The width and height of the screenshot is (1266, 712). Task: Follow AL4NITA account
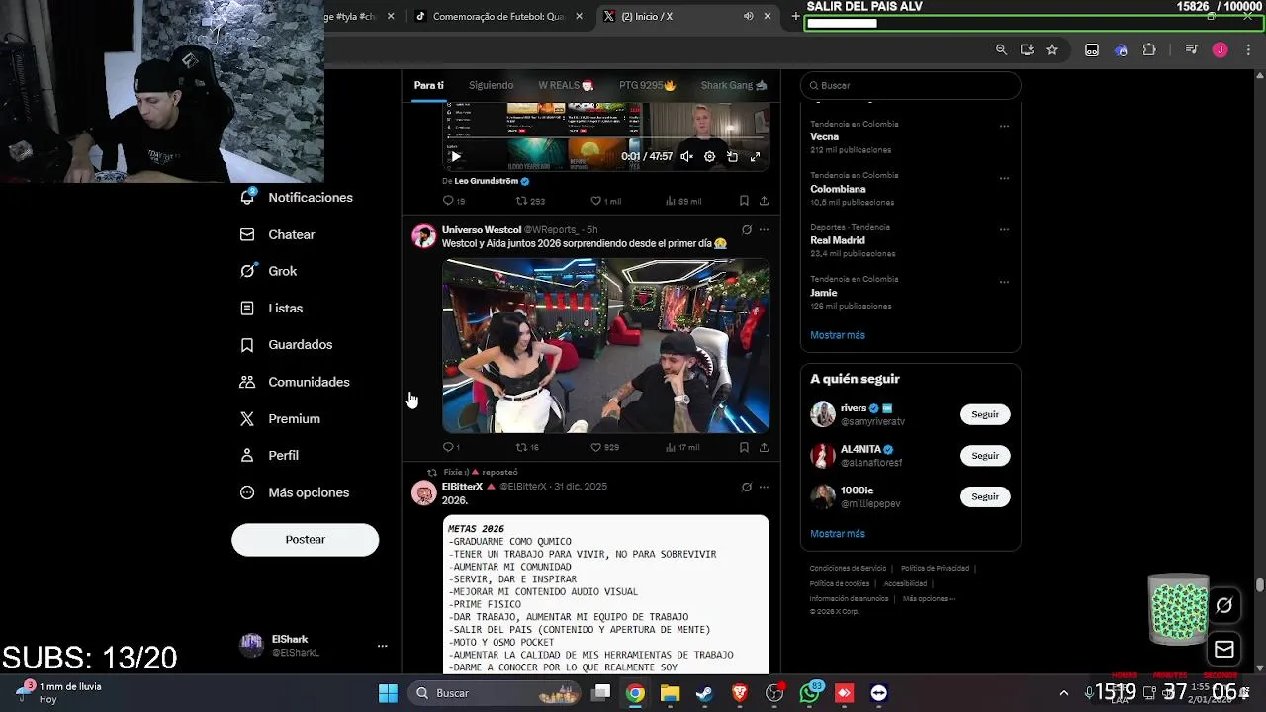(985, 456)
